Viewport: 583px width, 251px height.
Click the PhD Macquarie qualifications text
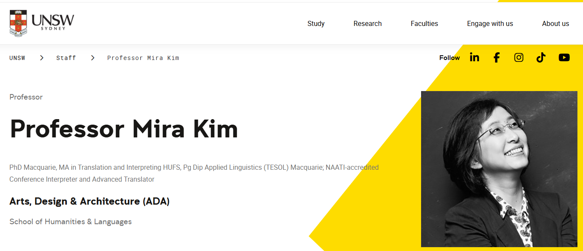(x=194, y=168)
